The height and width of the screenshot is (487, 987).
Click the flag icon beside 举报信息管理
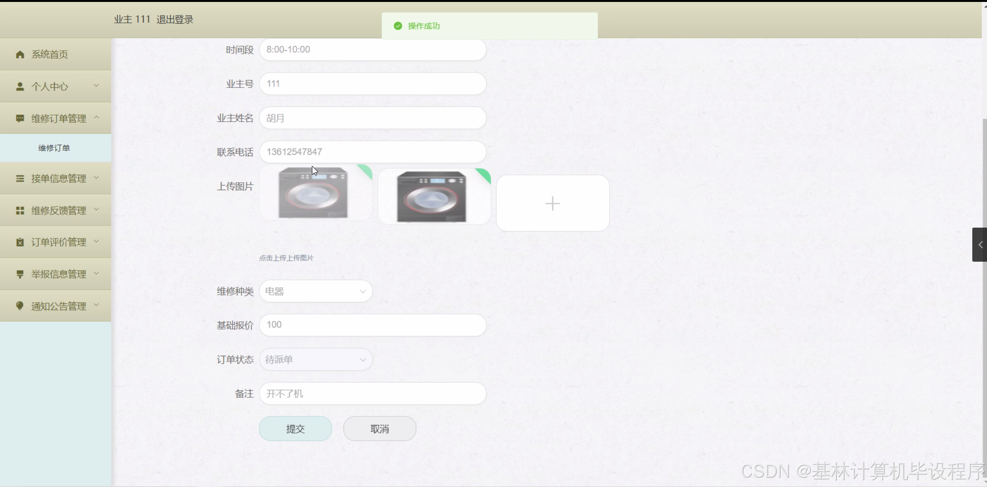pyautogui.click(x=20, y=274)
